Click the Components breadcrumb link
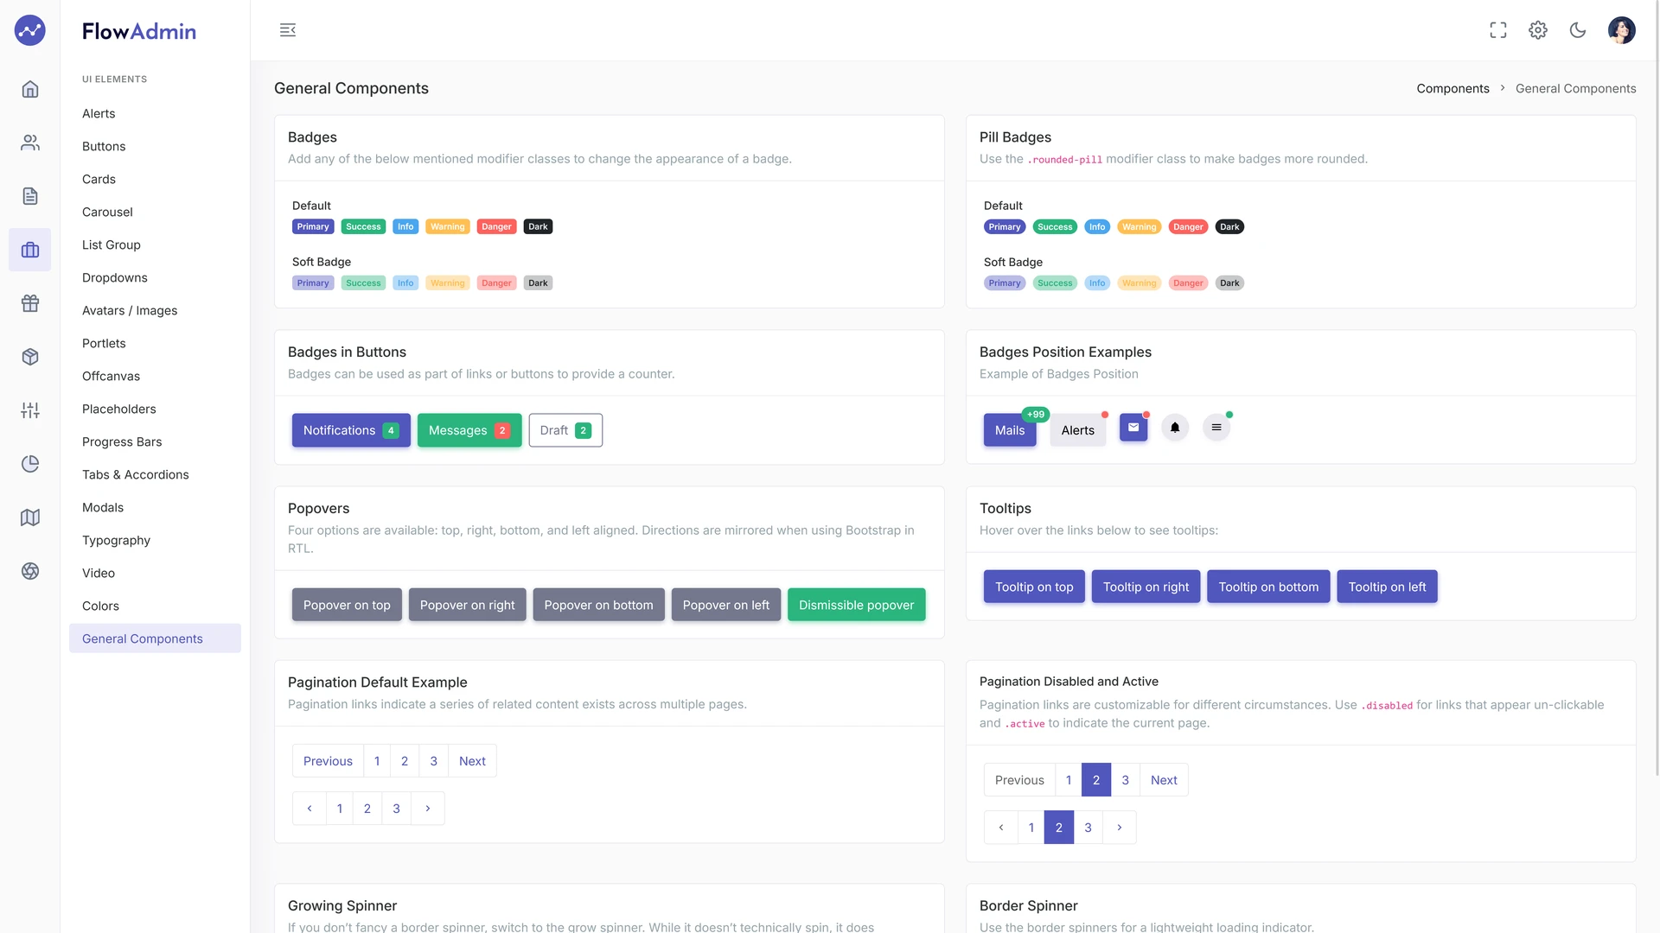 [x=1452, y=88]
